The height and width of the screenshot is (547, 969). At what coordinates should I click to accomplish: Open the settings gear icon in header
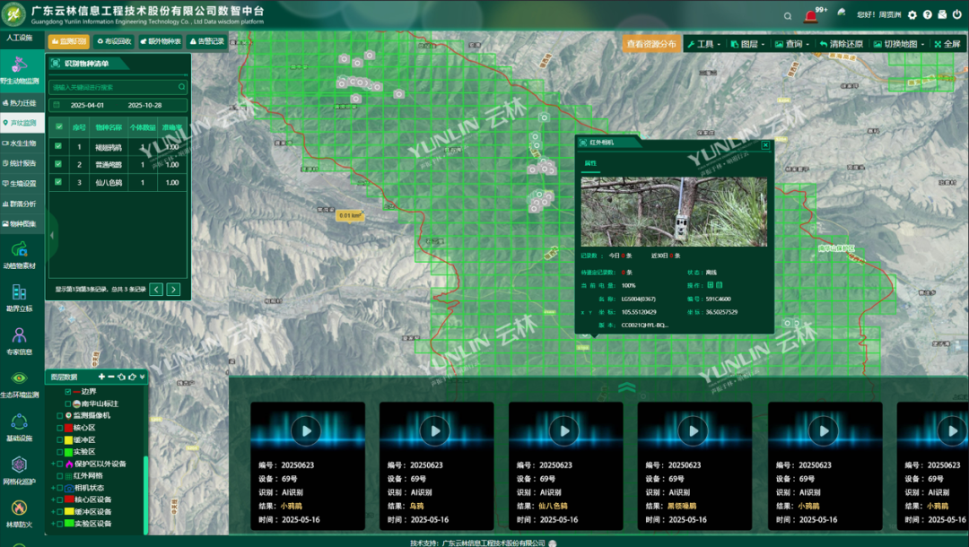(x=912, y=15)
